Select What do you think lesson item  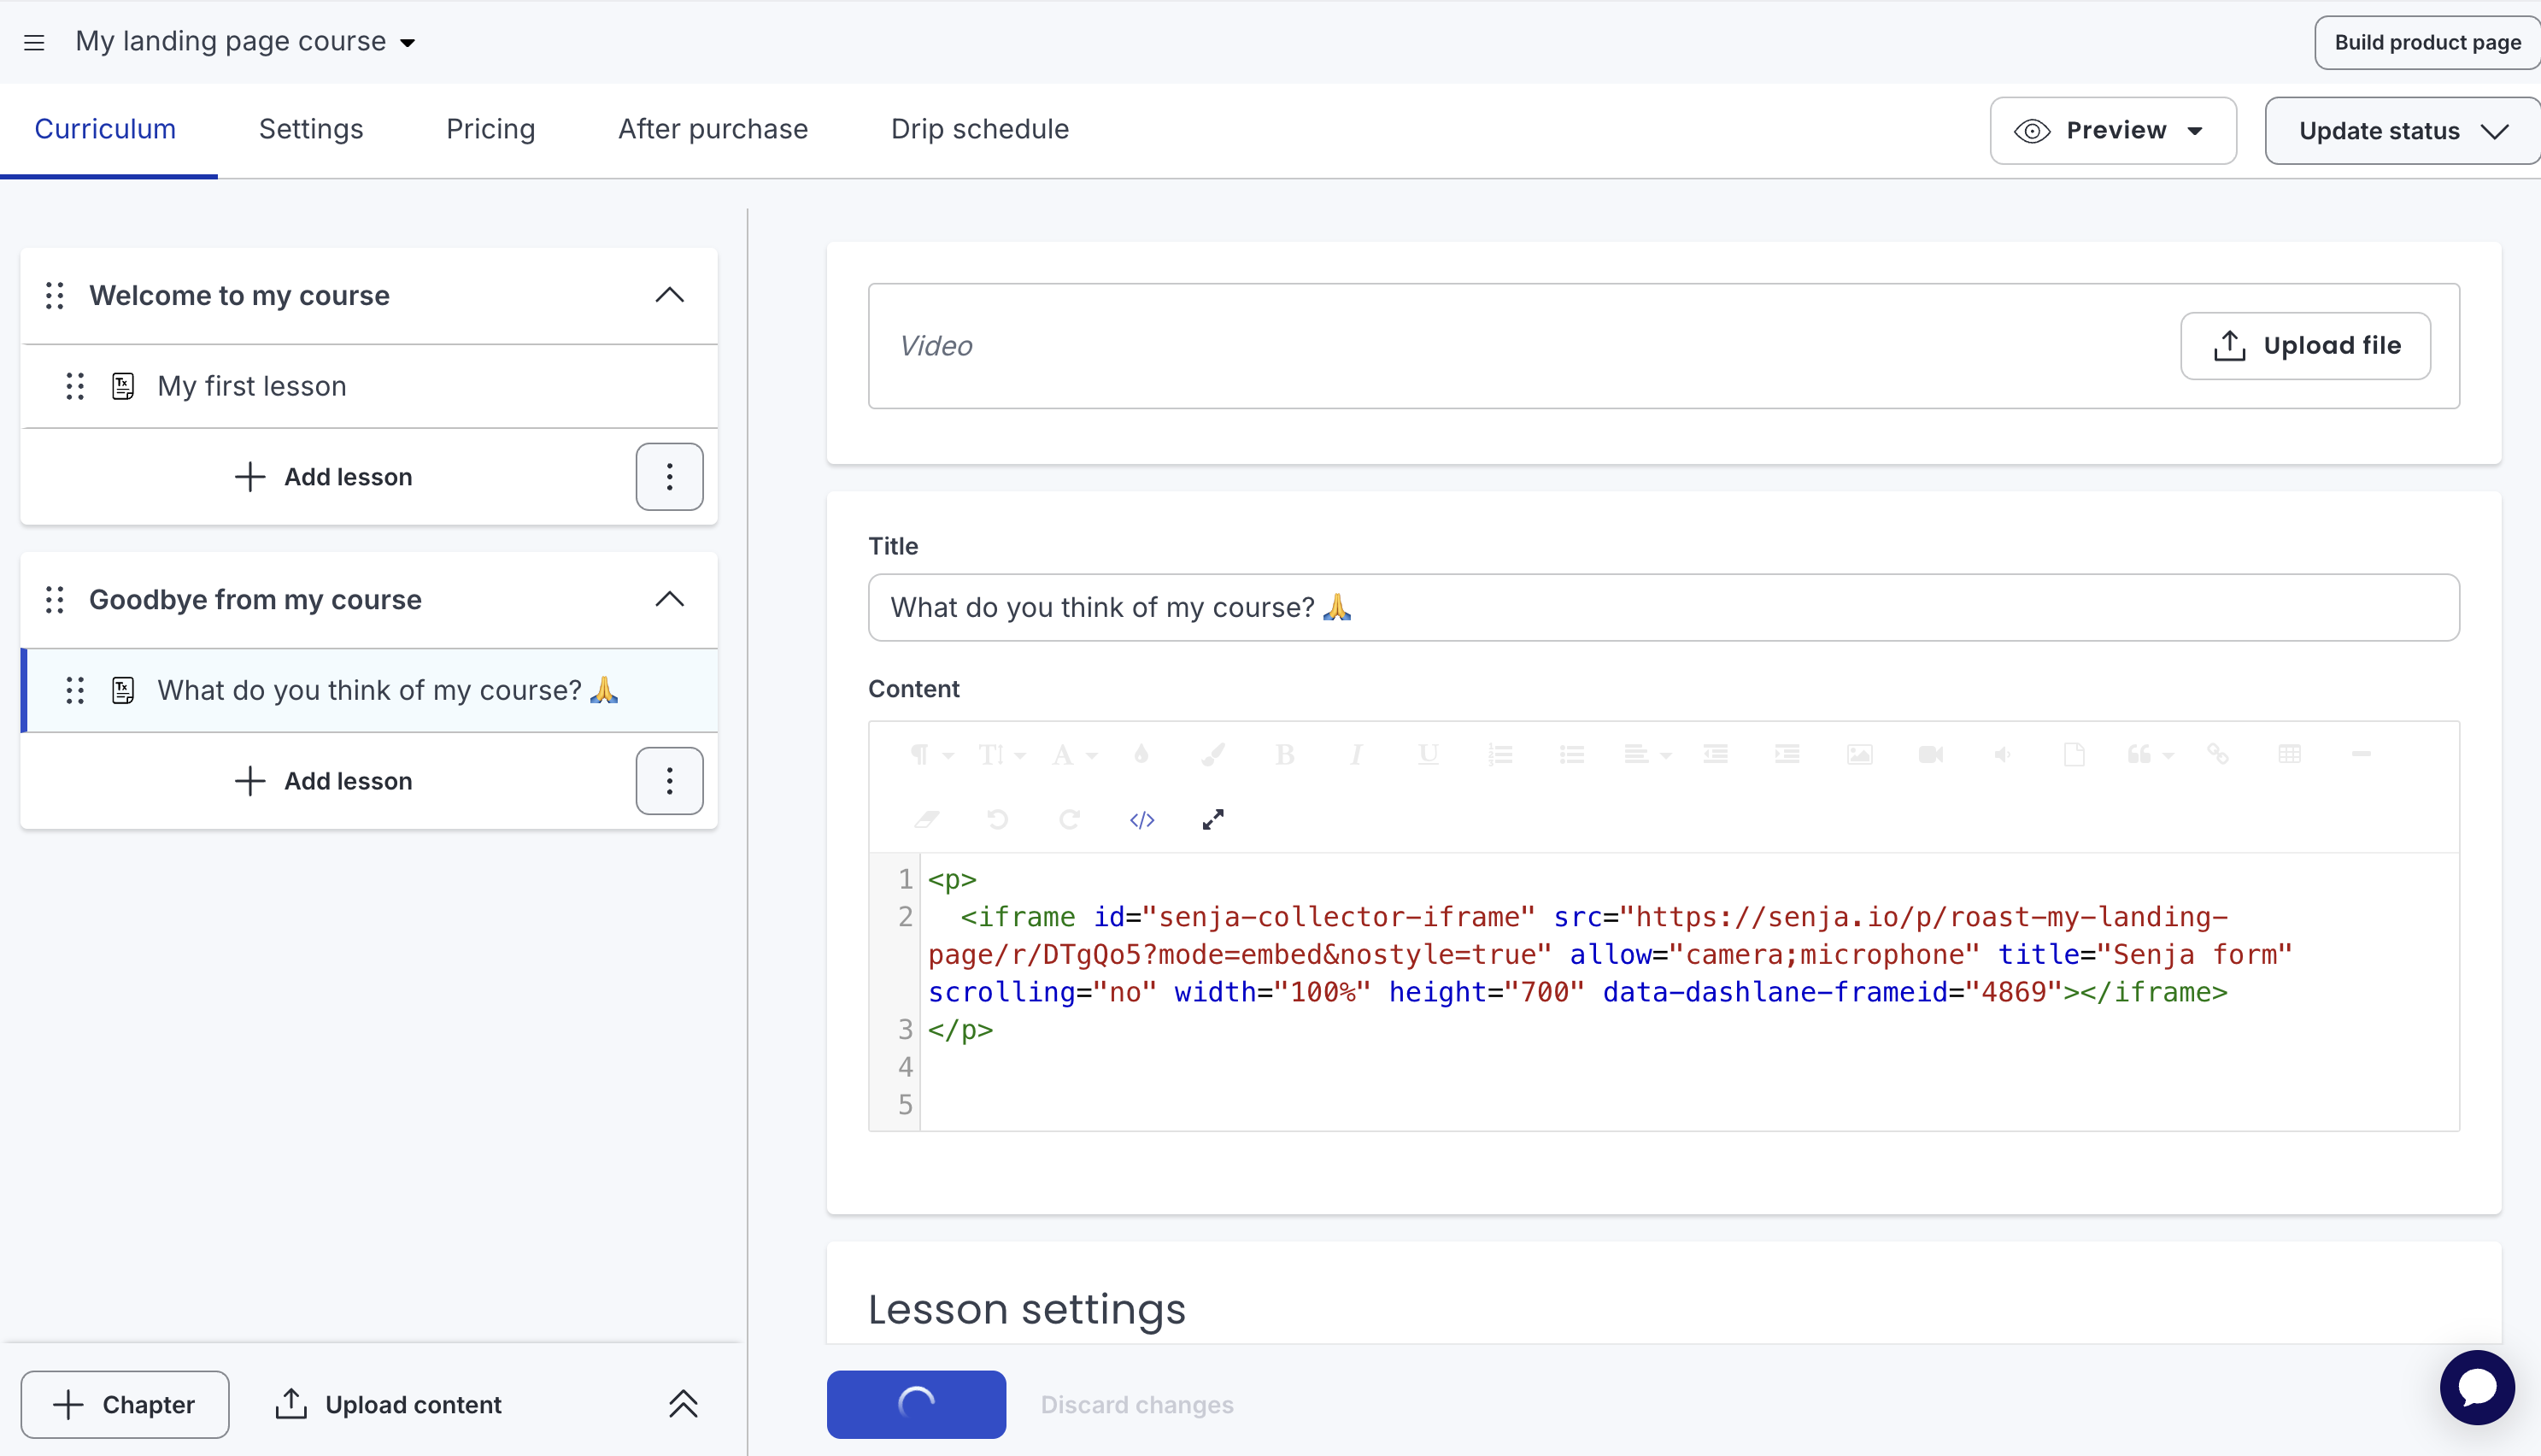[370, 690]
